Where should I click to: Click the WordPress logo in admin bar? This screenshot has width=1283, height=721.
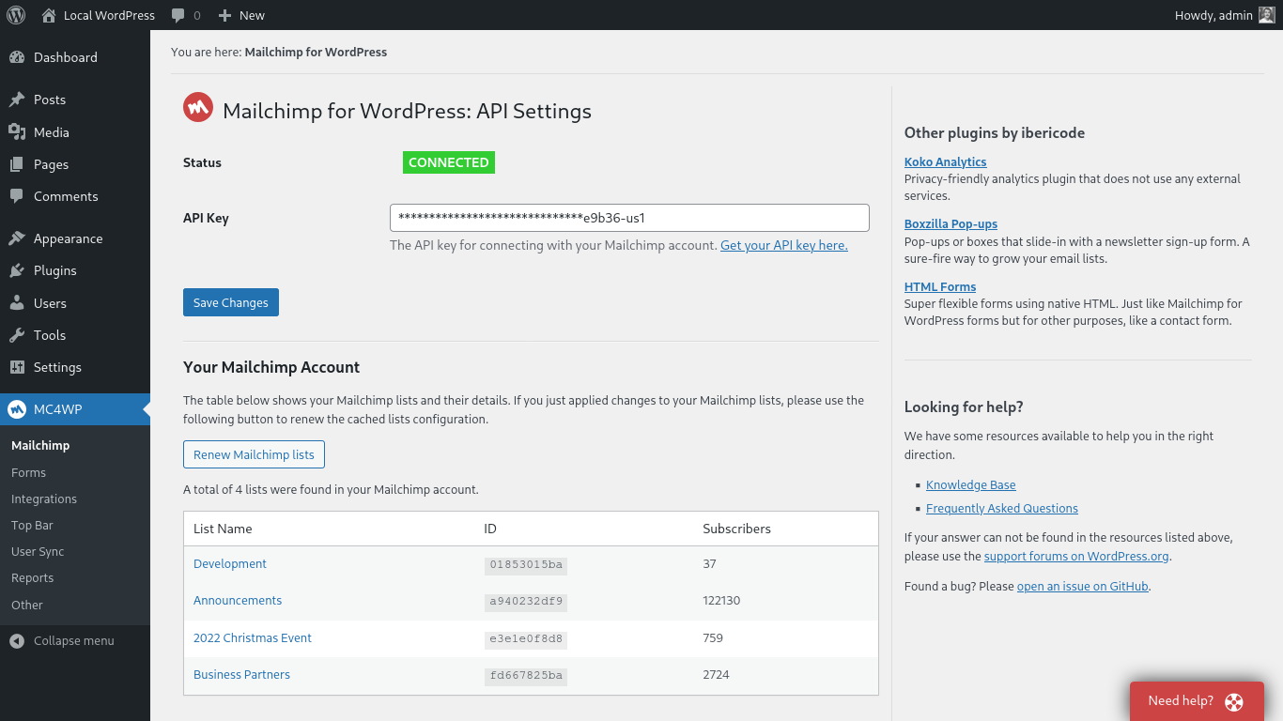(16, 15)
